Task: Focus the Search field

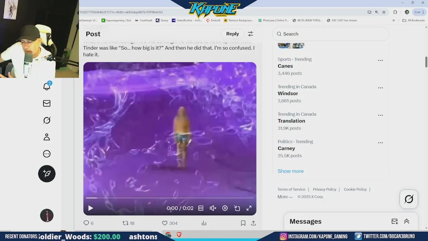Action: (331, 34)
